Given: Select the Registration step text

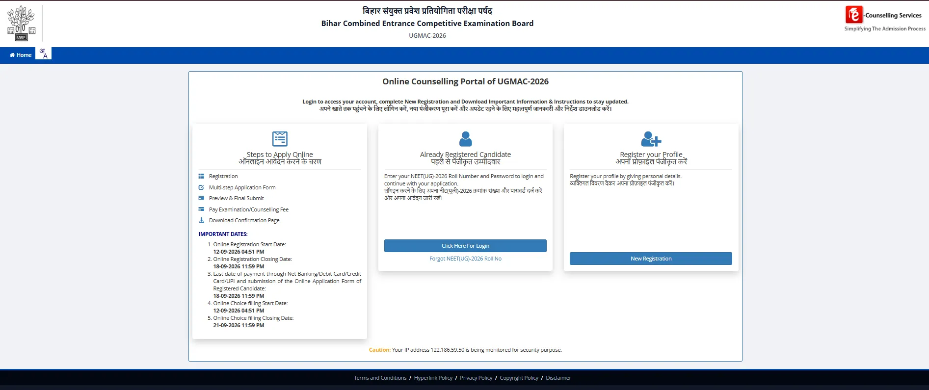Looking at the screenshot, I should coord(223,176).
